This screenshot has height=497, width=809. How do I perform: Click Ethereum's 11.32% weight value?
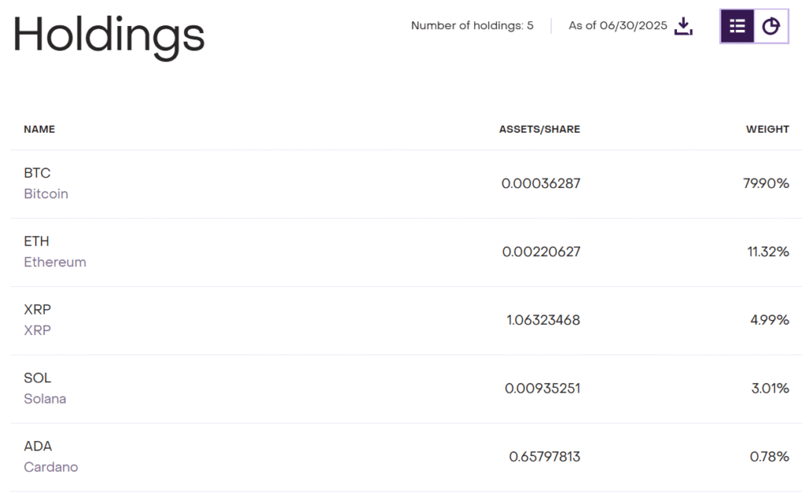[767, 251]
